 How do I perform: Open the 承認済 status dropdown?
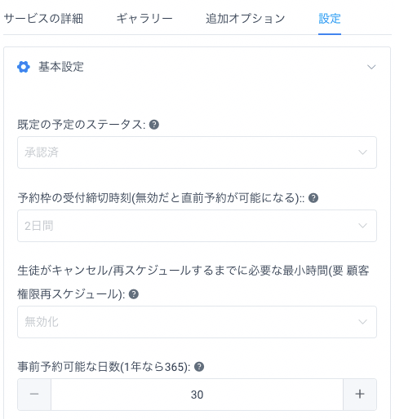click(x=197, y=152)
